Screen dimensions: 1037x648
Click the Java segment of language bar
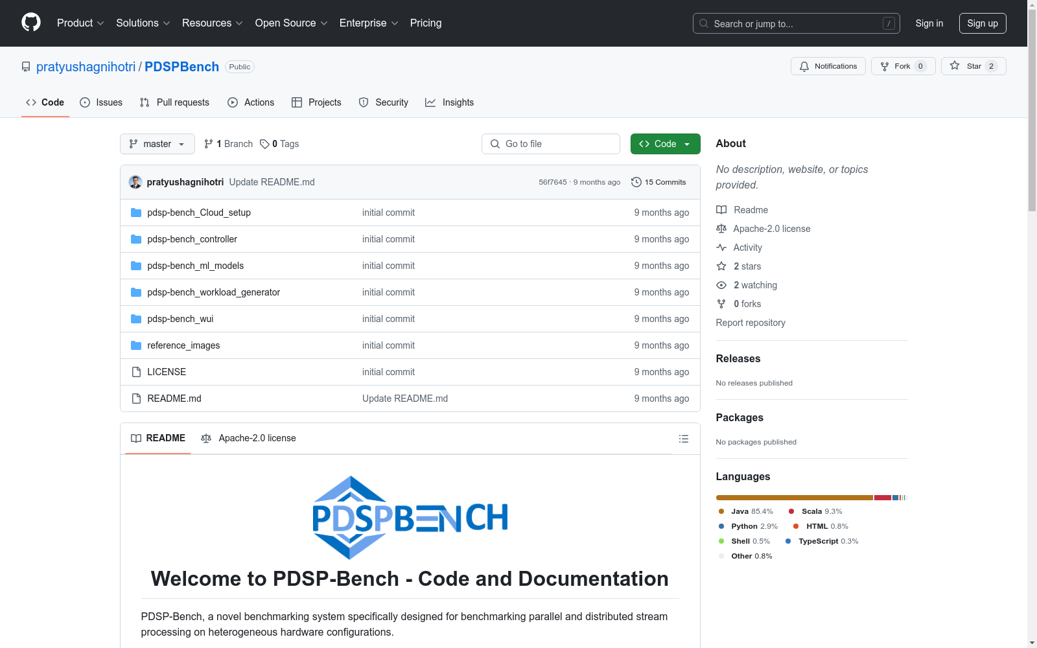795,498
